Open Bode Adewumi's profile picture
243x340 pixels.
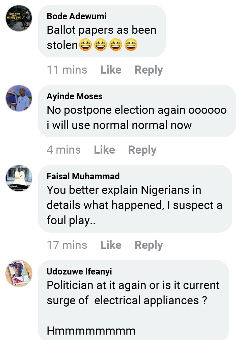pos(19,19)
